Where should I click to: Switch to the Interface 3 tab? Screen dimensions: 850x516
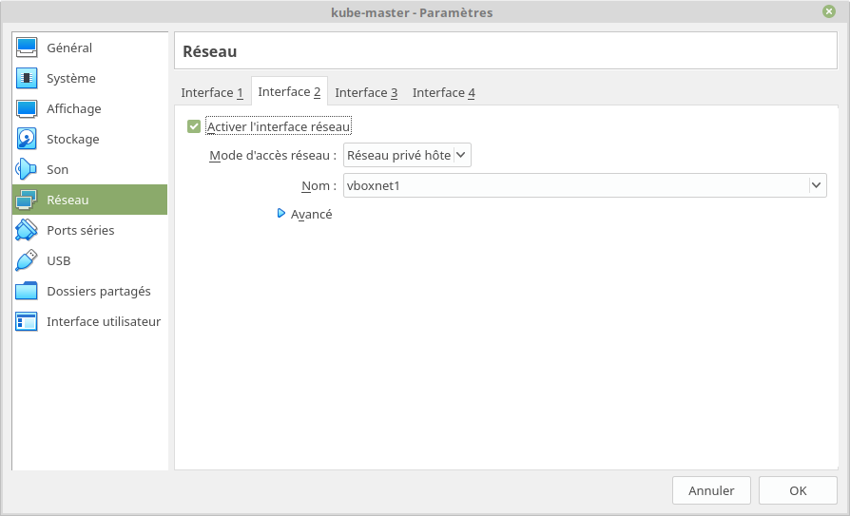coord(366,92)
